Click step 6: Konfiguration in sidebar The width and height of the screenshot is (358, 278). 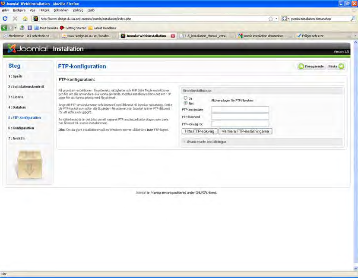pos(21,128)
